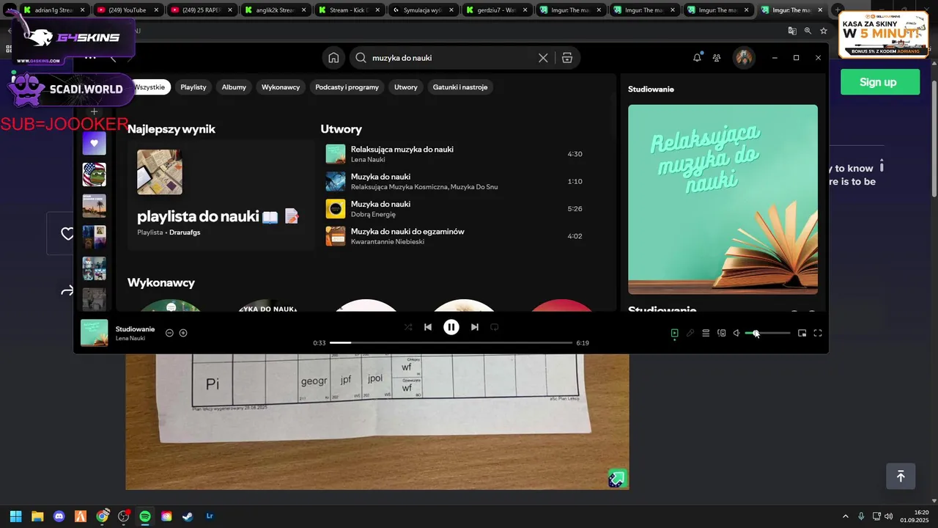The width and height of the screenshot is (938, 528).
Task: Click the search magnifier icon in Spotify
Action: pyautogui.click(x=361, y=58)
